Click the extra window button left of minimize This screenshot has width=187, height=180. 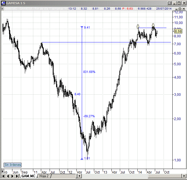170,3
